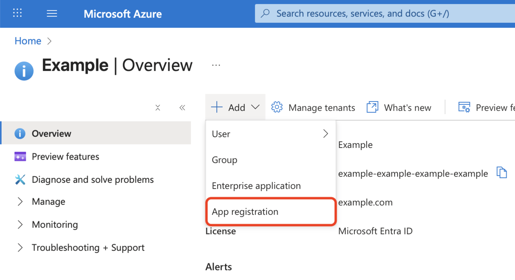Open more options with the ellipsis button
Image resolution: width=515 pixels, height=280 pixels.
[216, 65]
